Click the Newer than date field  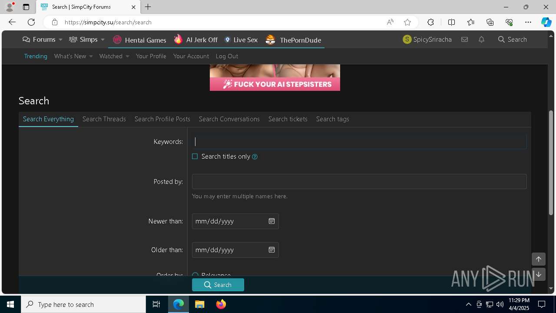click(235, 221)
